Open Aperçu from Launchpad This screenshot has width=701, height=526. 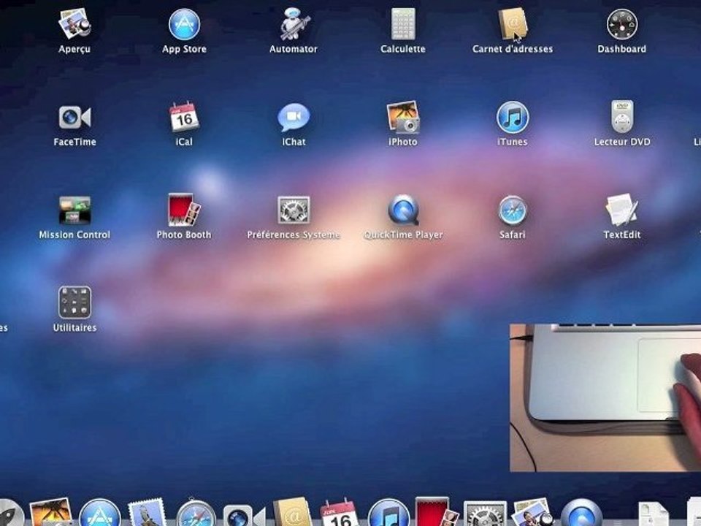pos(74,23)
